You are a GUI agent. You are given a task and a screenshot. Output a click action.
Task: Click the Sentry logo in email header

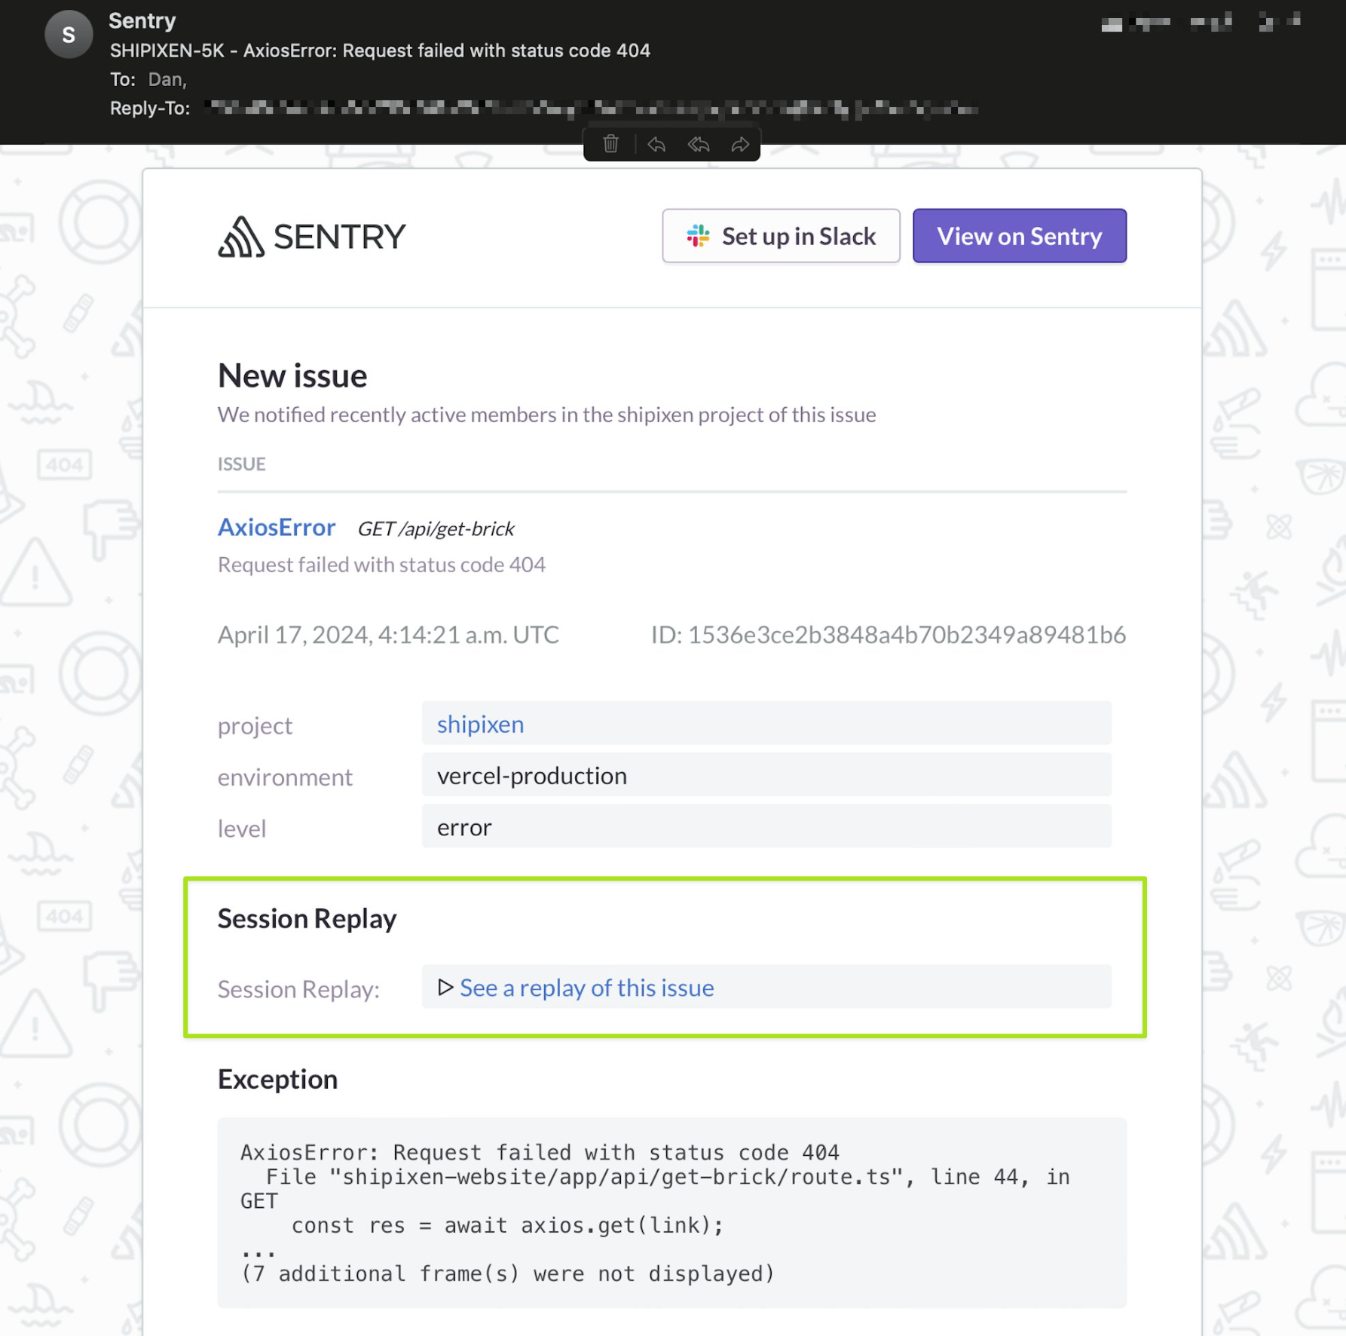click(x=311, y=237)
